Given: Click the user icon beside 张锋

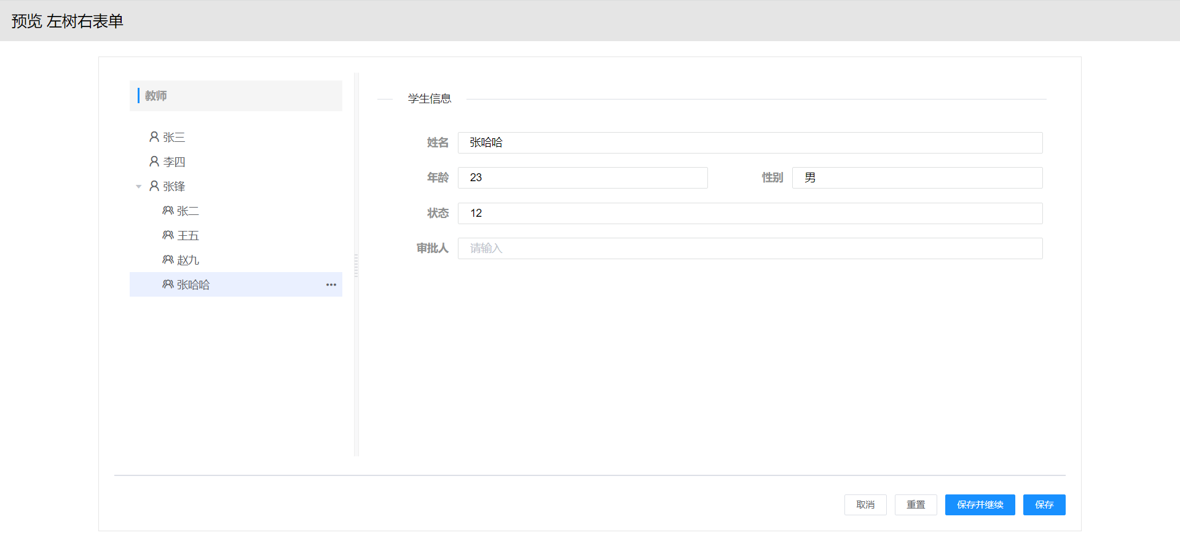Looking at the screenshot, I should point(154,186).
